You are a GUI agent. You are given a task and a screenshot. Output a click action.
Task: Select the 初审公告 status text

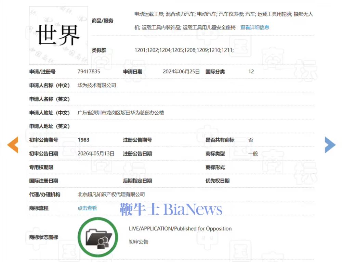pyautogui.click(x=139, y=242)
